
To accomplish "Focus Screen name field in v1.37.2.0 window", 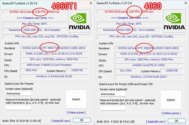I will point(113,94).
